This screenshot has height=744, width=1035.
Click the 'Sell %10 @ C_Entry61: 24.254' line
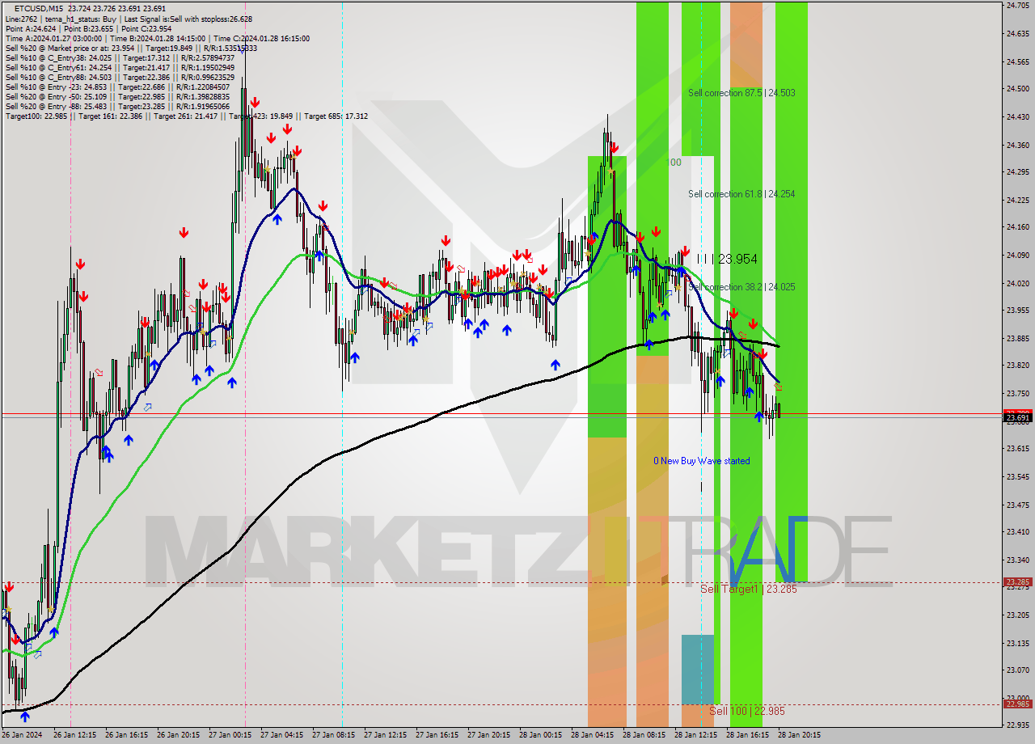120,67
